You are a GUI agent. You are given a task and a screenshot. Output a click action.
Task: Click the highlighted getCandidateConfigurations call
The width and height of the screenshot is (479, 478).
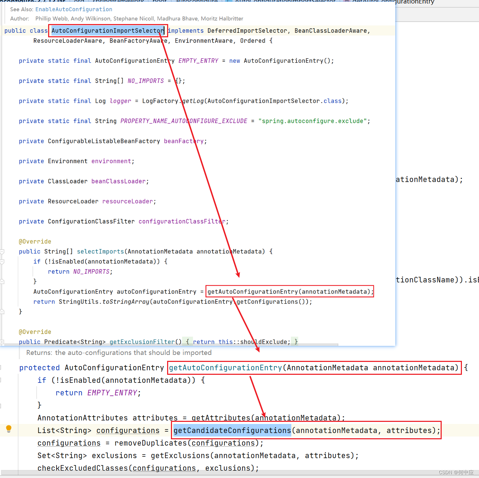(x=232, y=431)
